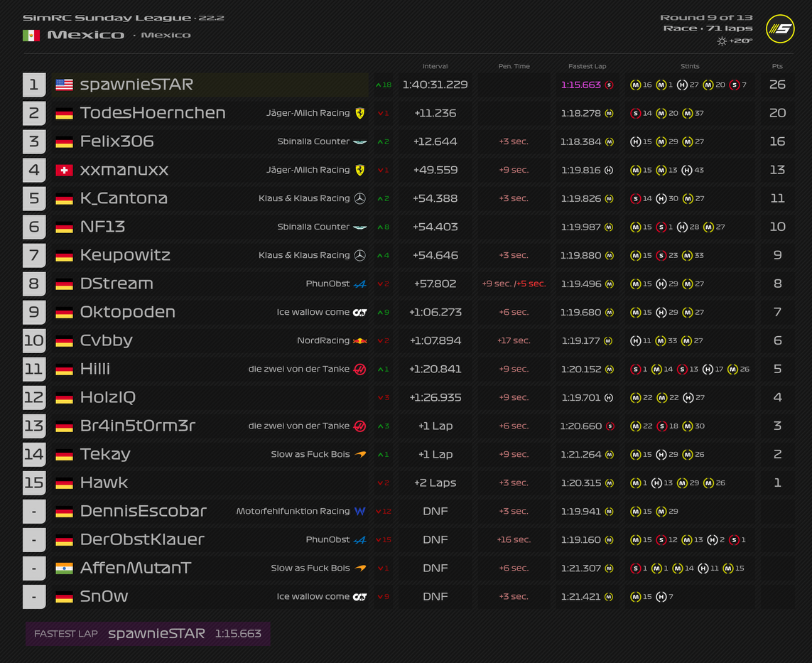Click the purple fastest lap banner at the bottom

tap(148, 633)
